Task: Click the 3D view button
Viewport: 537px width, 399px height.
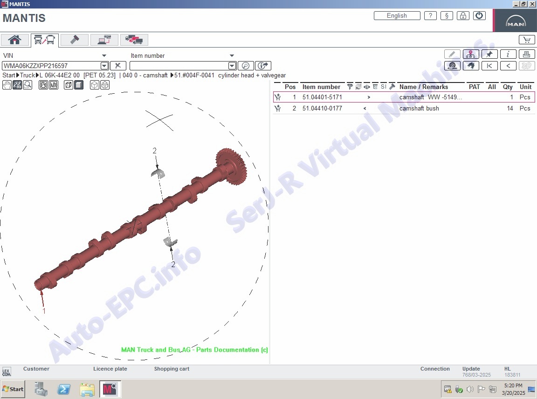Action: pos(527,66)
